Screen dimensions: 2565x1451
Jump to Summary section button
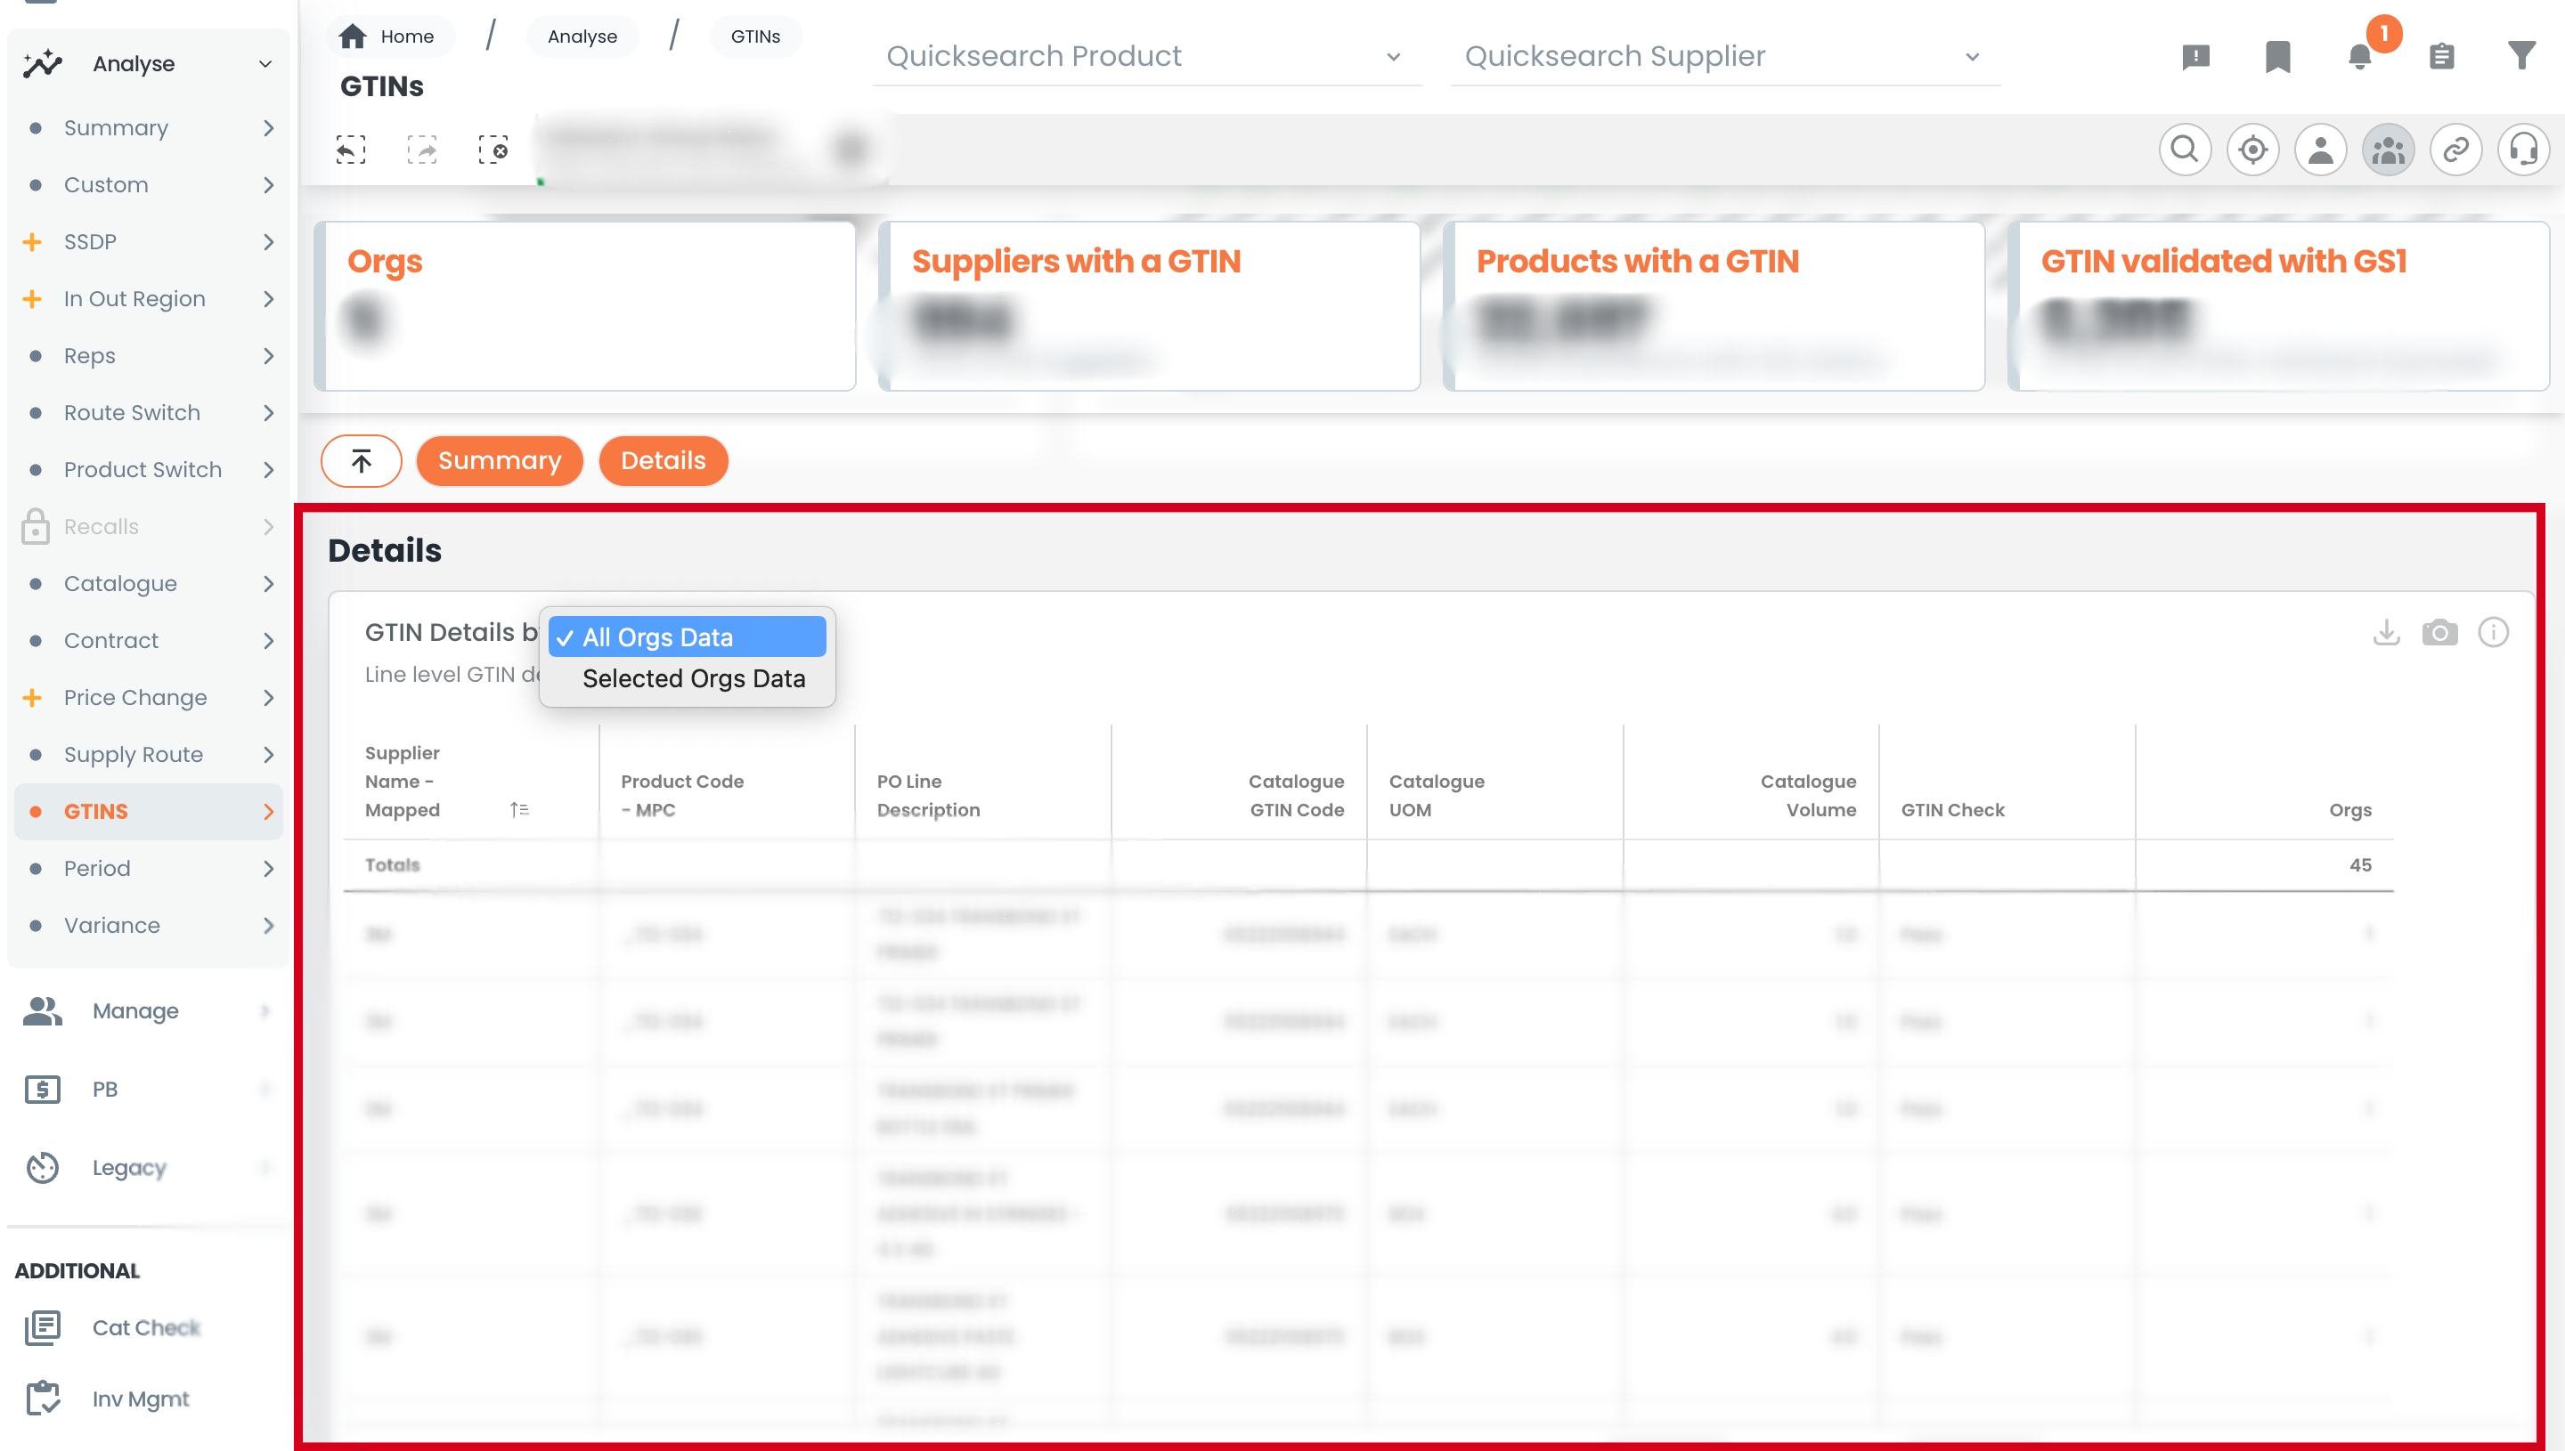500,460
